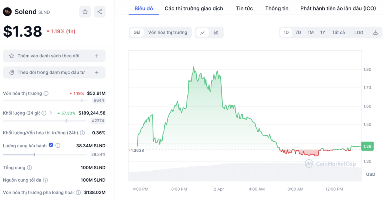Switch to line chart view icon

(x=202, y=33)
